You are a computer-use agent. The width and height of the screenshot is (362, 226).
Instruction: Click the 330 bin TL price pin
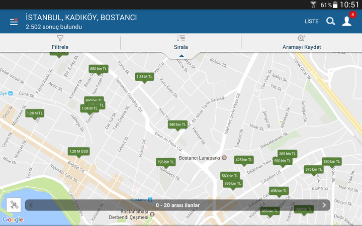(x=332, y=161)
